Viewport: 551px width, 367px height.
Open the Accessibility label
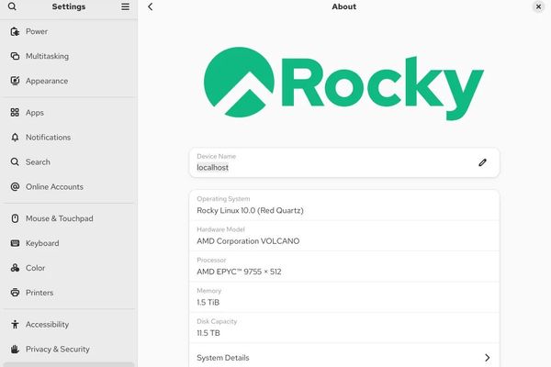(x=47, y=324)
